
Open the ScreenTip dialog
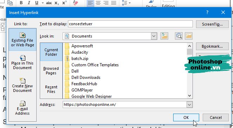[212, 24]
